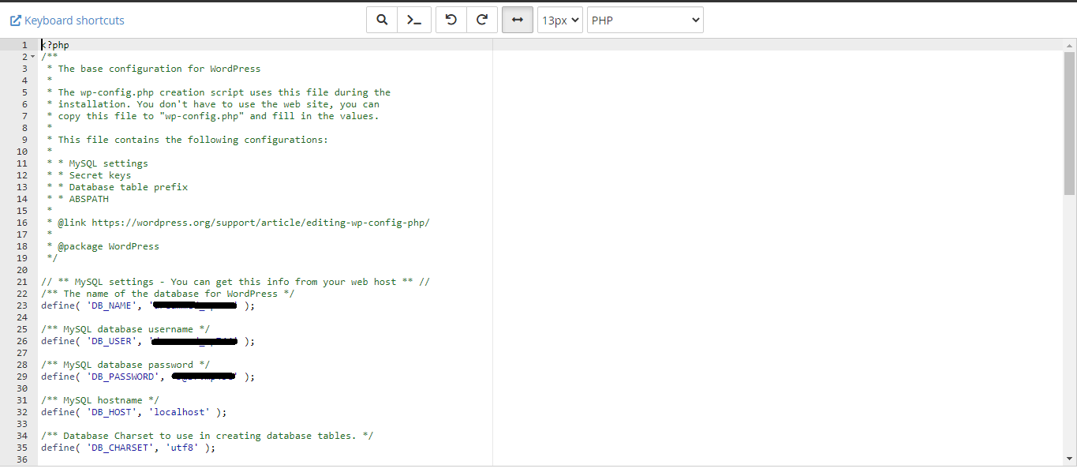1077x476 pixels.
Task: Open the search tool in the editor
Action: [x=382, y=21]
